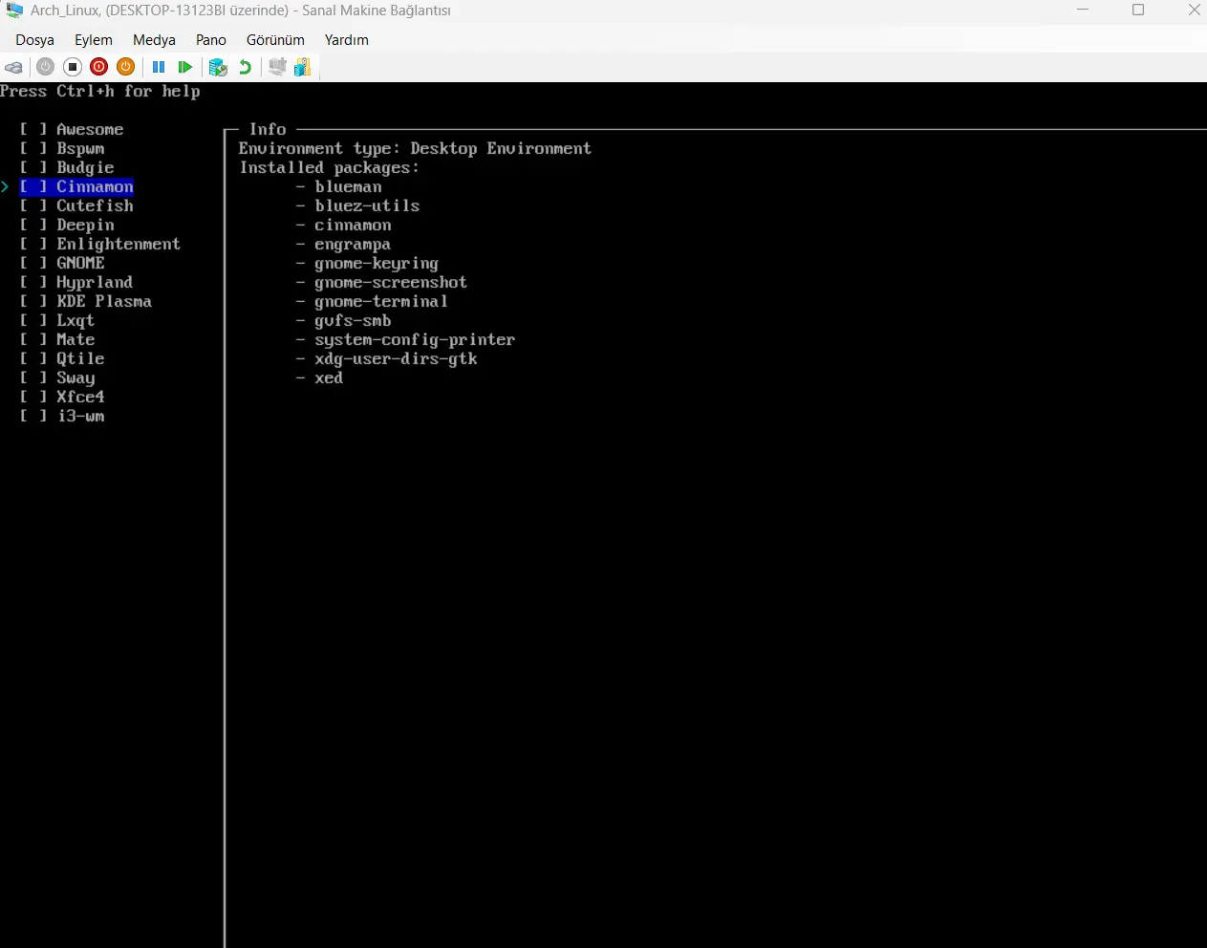Minimize the virtual machine connection window
1207x948 pixels.
tap(1083, 11)
